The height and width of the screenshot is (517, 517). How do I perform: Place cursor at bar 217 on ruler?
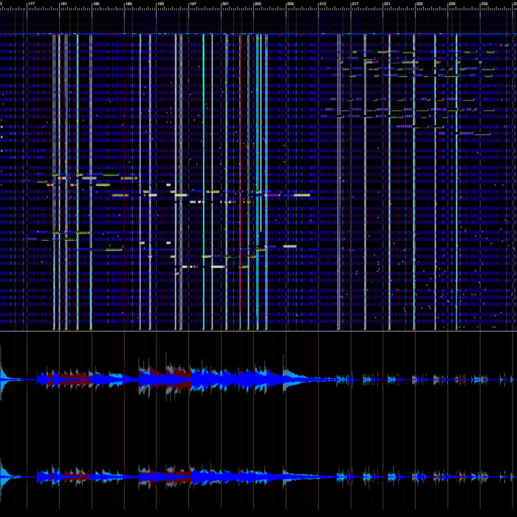[355, 4]
